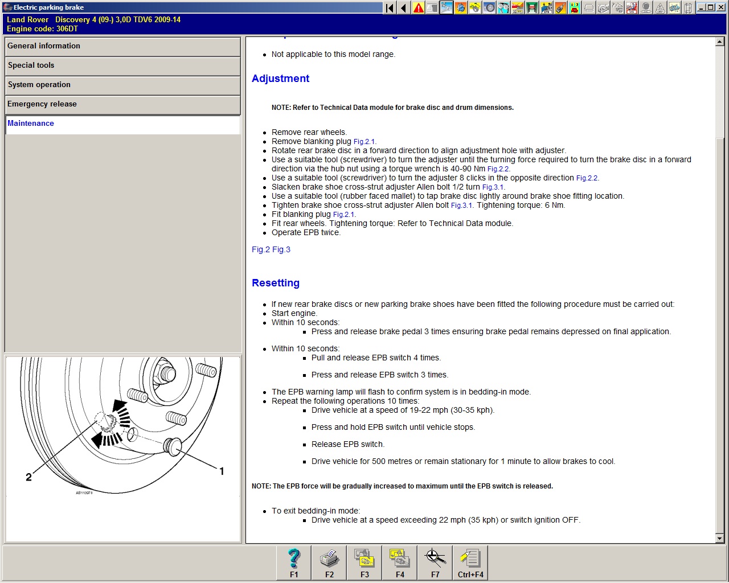Open Fig.2.1 link beside 'Remove blanking plug'

click(364, 142)
